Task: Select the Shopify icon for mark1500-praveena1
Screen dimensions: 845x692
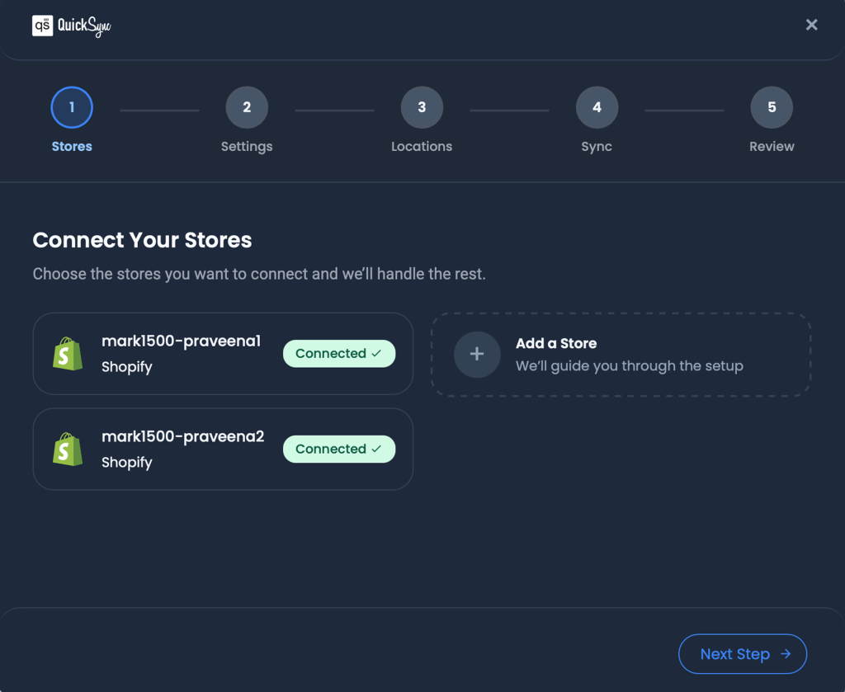Action: click(x=67, y=353)
